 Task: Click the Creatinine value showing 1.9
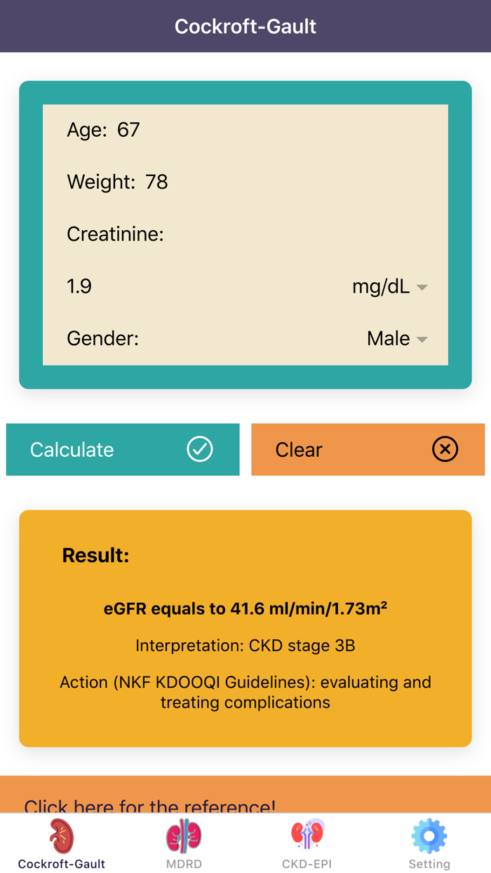(78, 286)
